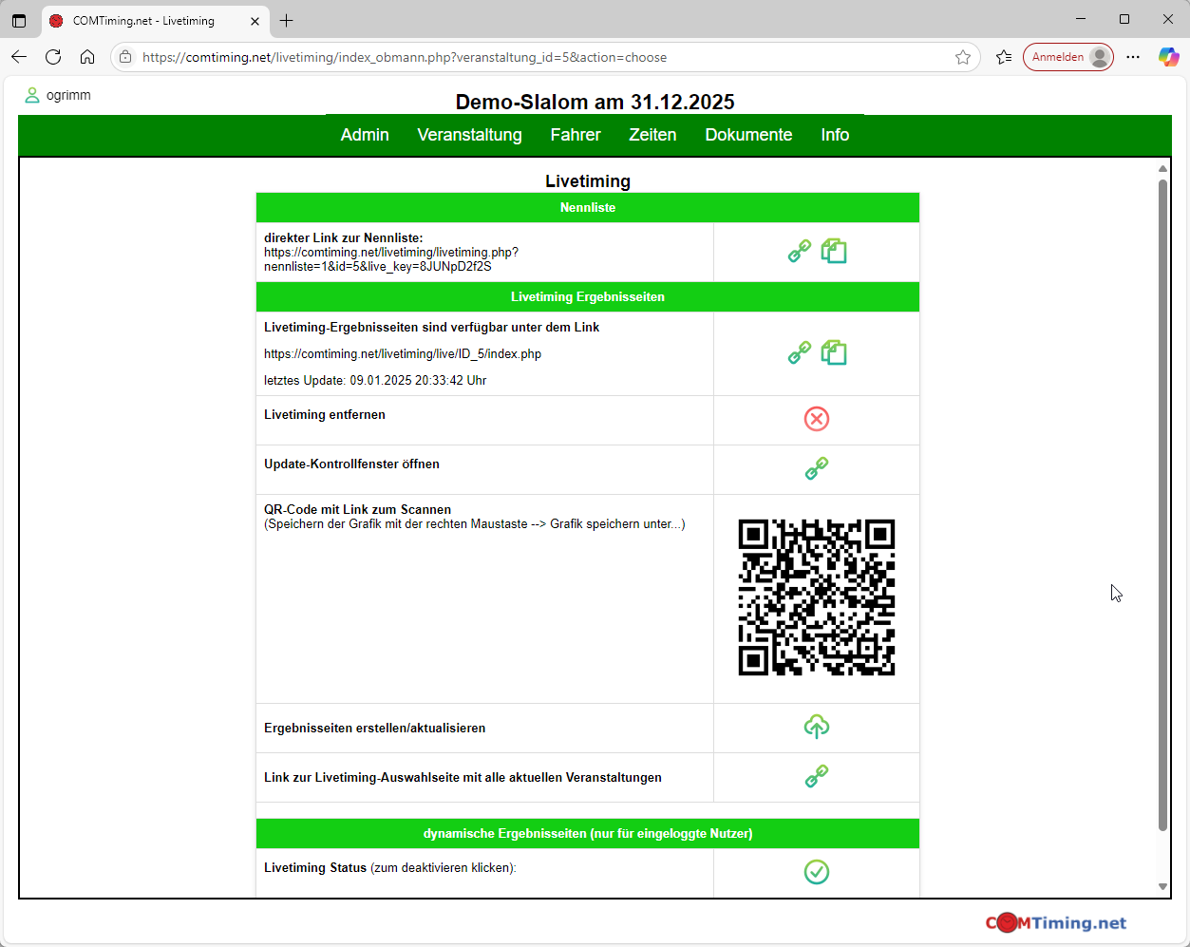
Task: Click the letztes Update timestamp text
Action: (375, 380)
